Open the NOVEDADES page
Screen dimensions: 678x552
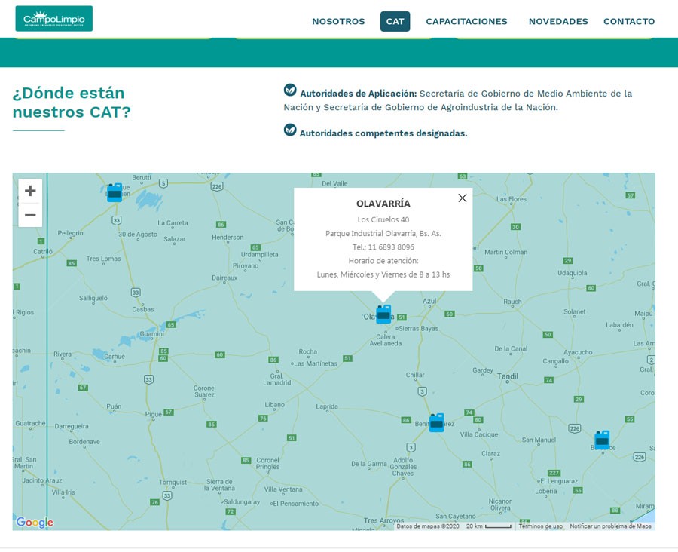pyautogui.click(x=558, y=21)
